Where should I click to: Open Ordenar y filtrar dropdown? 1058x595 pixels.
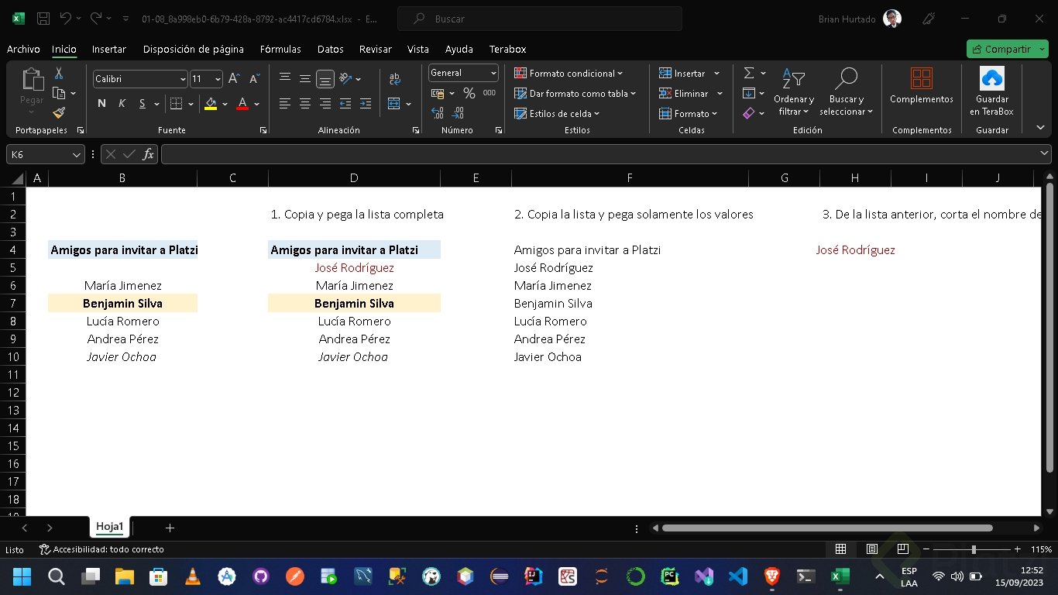coord(794,91)
